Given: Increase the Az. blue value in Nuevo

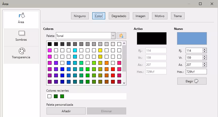Looking at the screenshot, I should [x=204, y=64].
